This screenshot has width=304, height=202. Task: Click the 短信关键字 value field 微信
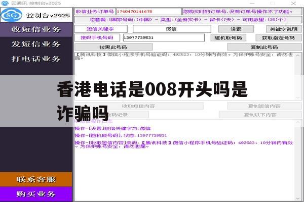tap(172, 29)
